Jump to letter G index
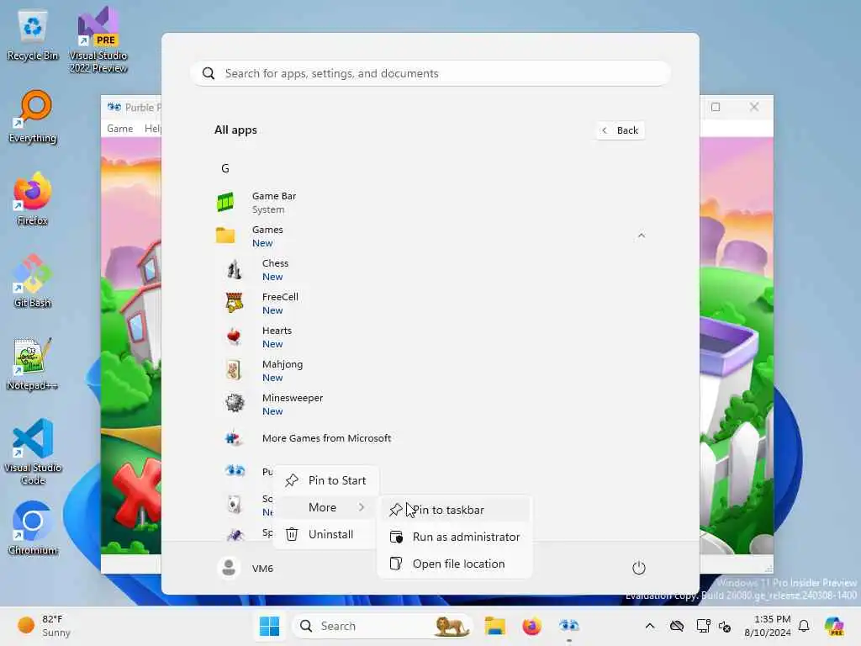This screenshot has height=646, width=861. (x=225, y=168)
